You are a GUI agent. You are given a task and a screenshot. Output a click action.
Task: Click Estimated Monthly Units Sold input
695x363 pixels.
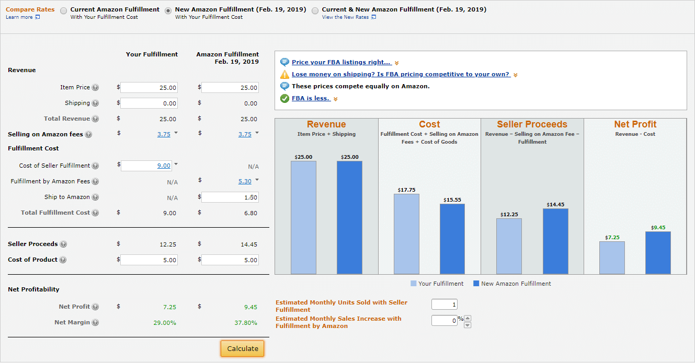click(445, 305)
